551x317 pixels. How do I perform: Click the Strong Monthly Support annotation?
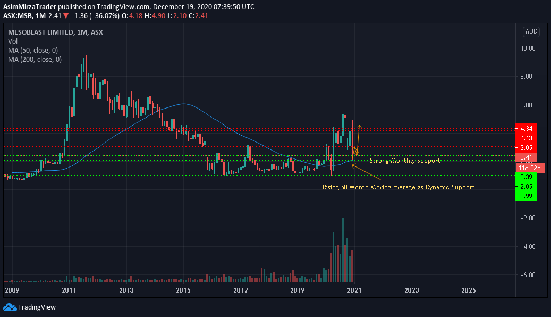(405, 161)
